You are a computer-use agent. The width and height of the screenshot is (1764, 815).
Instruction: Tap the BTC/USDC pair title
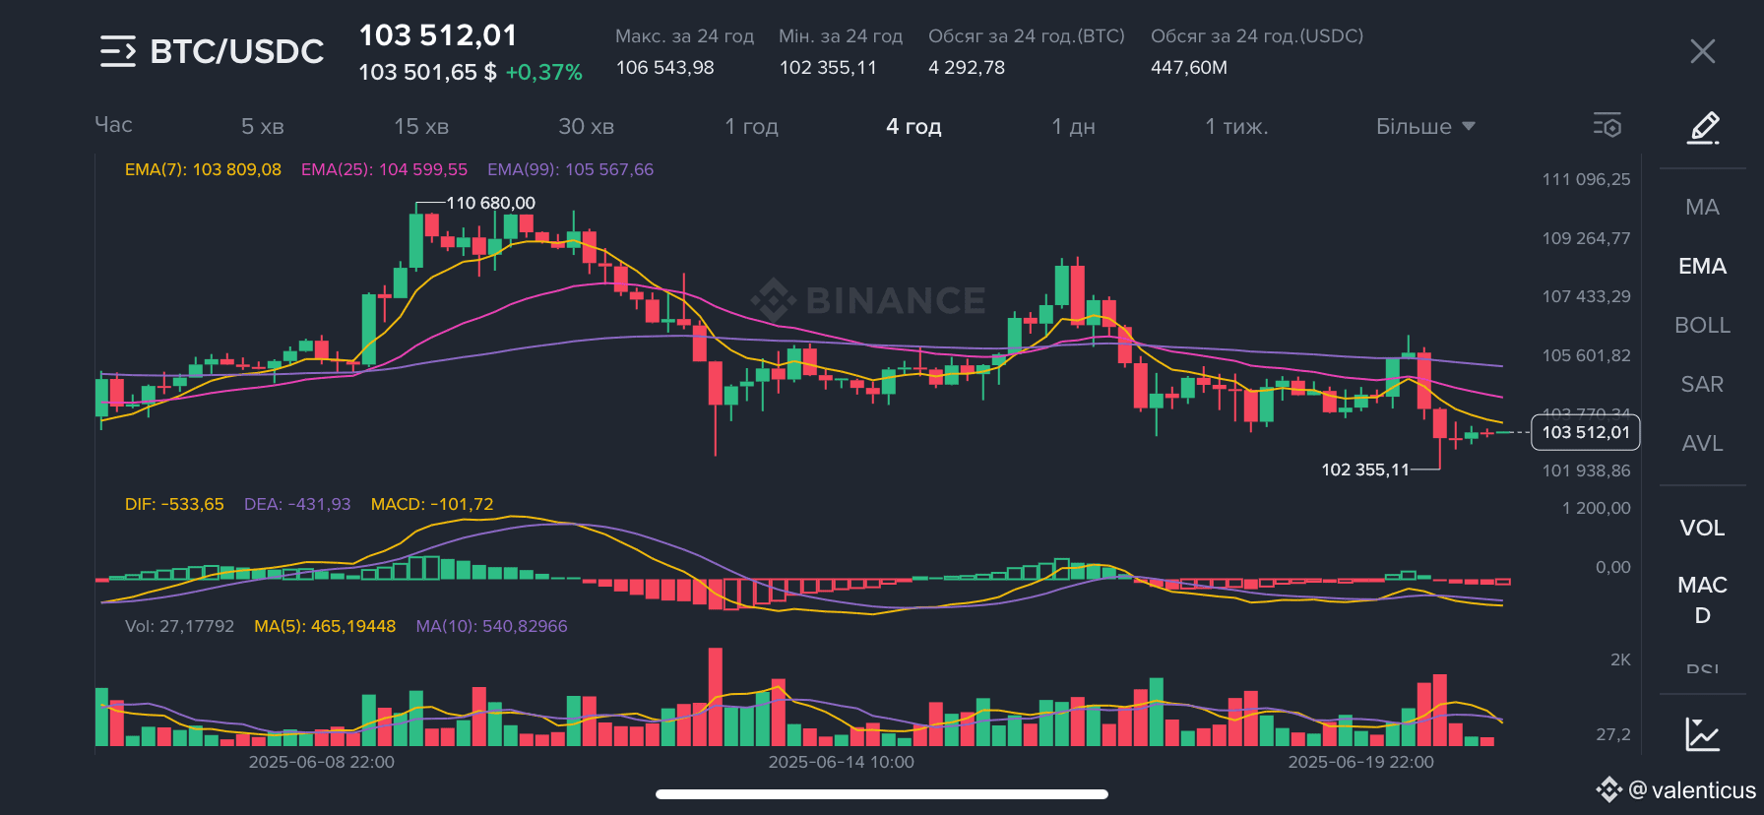point(236,51)
